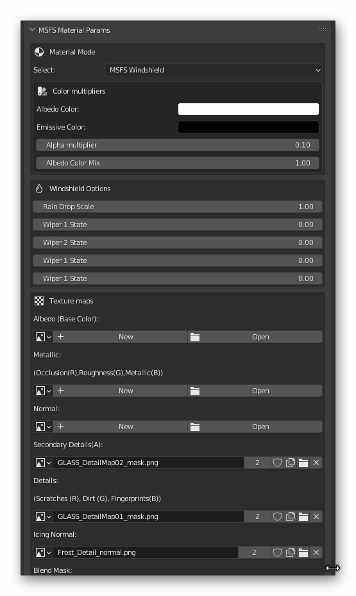Viewport: 356px width, 596px height.
Task: Open a file for the Frost_Detail_normal.png slot
Action: (303, 552)
